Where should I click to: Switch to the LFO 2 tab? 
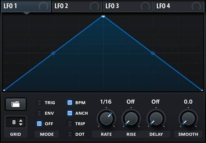coord(77,6)
